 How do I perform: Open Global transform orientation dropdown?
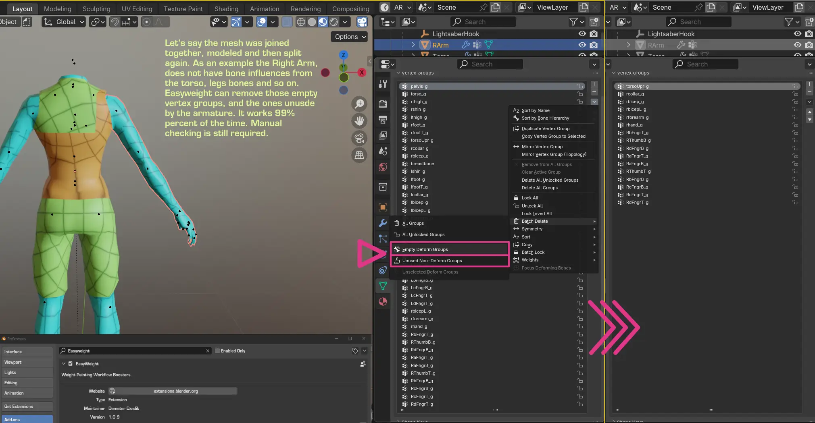(64, 22)
